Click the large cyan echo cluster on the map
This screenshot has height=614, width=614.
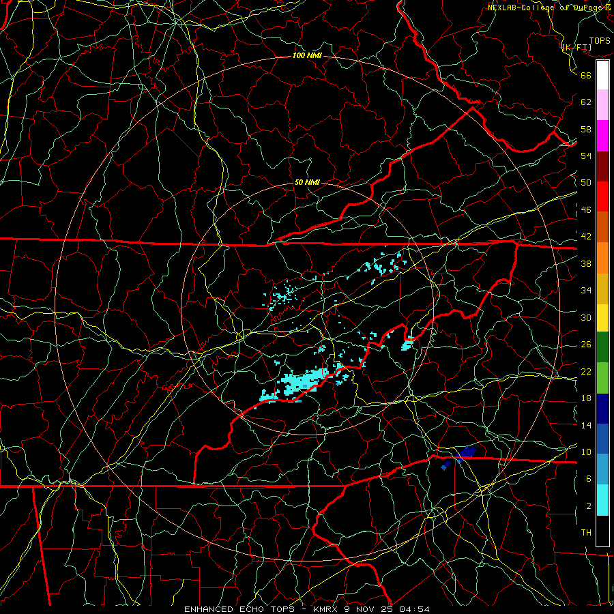click(304, 381)
